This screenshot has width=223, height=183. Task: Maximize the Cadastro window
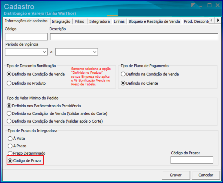[x=209, y=5]
